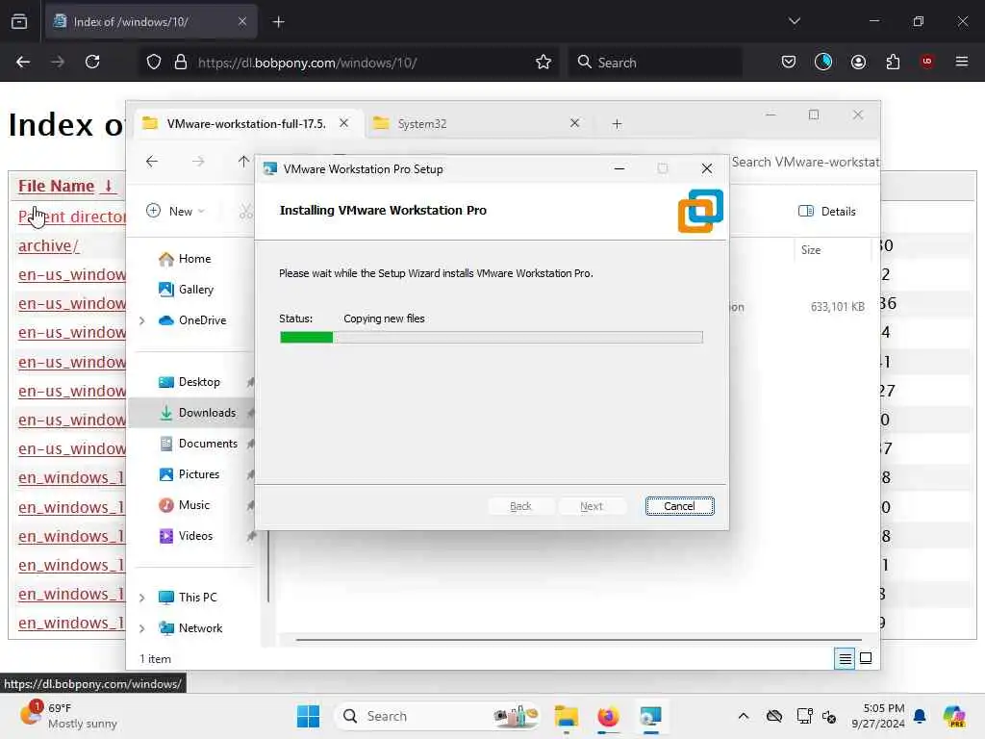Image resolution: width=985 pixels, height=739 pixels.
Task: Expand the Network tree node
Action: click(142, 628)
